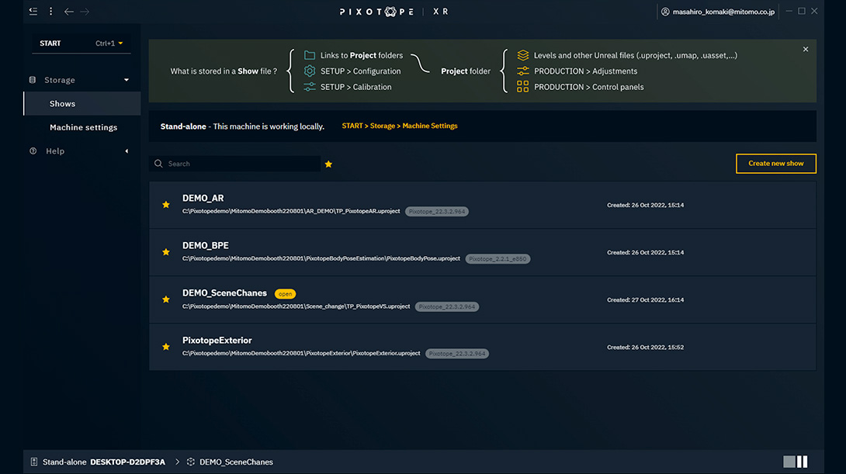
Task: Open the DEMO_BPE show
Action: coord(206,245)
